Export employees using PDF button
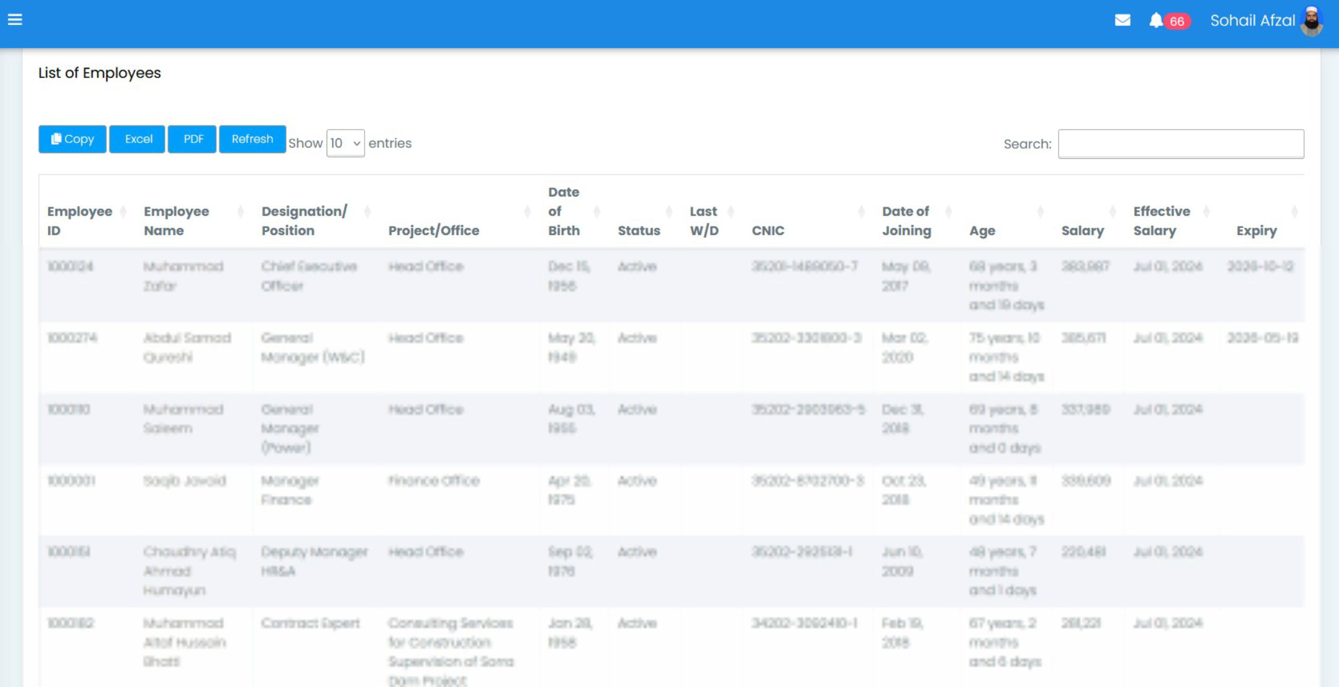 click(x=192, y=139)
